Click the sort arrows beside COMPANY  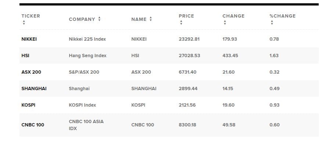pos(99,19)
